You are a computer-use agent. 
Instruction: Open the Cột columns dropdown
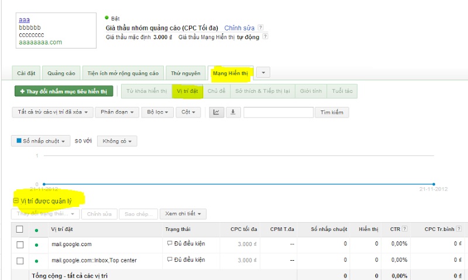click(x=188, y=112)
